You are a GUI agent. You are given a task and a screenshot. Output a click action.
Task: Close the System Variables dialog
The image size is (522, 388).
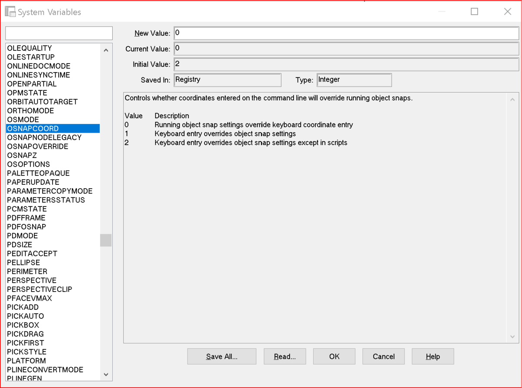(507, 12)
